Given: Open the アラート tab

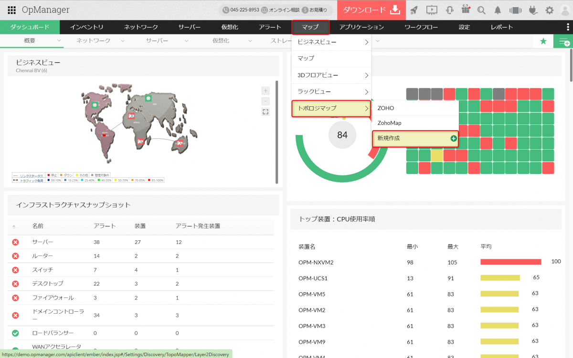Looking at the screenshot, I should [270, 27].
